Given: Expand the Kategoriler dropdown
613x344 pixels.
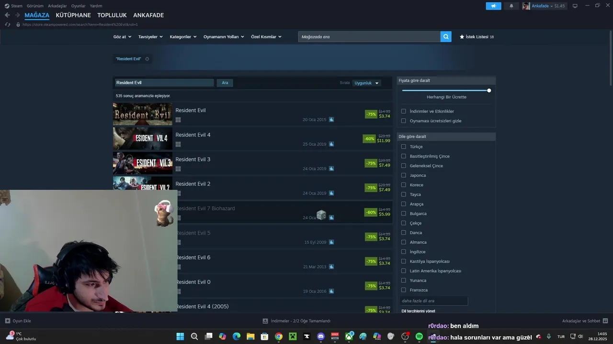Looking at the screenshot, I should (x=183, y=37).
